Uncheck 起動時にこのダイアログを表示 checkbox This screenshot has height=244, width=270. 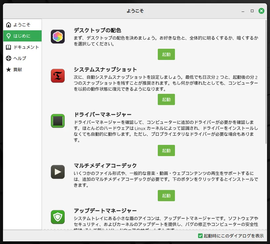click(x=200, y=236)
